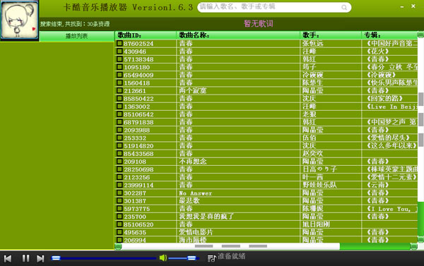
Task: Tick checkbox beside song 209108
Action: 119,161
